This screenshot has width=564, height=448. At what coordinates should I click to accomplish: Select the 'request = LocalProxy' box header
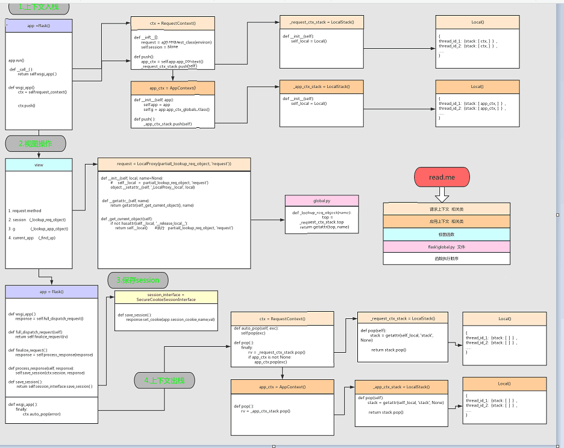coord(174,164)
